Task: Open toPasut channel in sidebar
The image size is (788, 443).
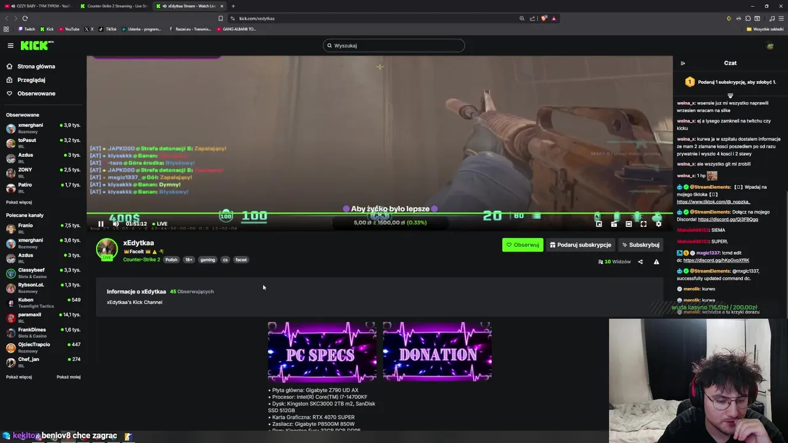Action: (43, 143)
